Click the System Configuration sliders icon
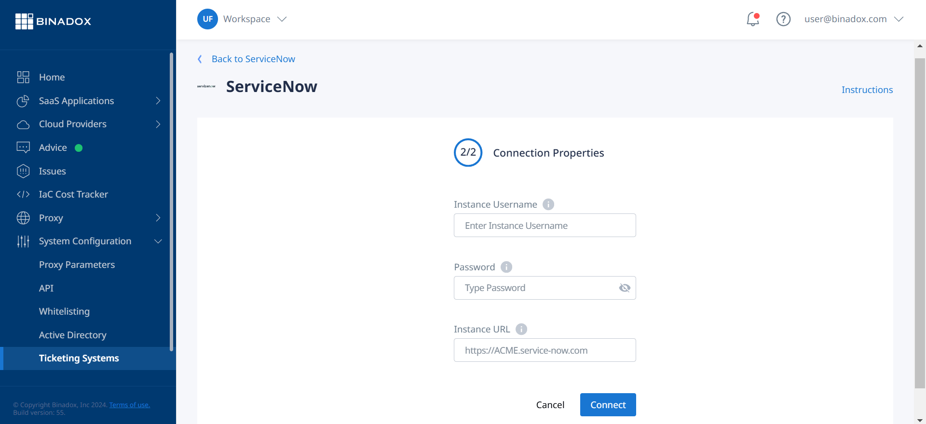This screenshot has height=424, width=926. [23, 241]
